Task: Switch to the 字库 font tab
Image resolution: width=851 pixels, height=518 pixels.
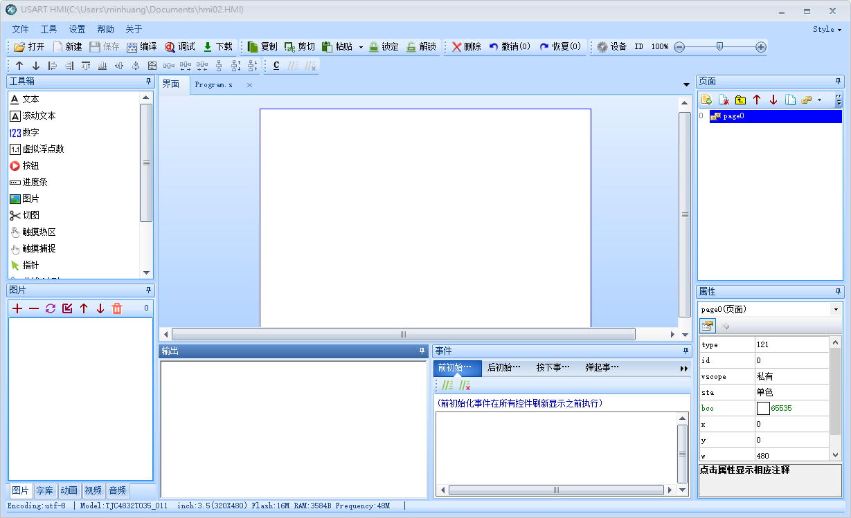Action: coord(44,491)
